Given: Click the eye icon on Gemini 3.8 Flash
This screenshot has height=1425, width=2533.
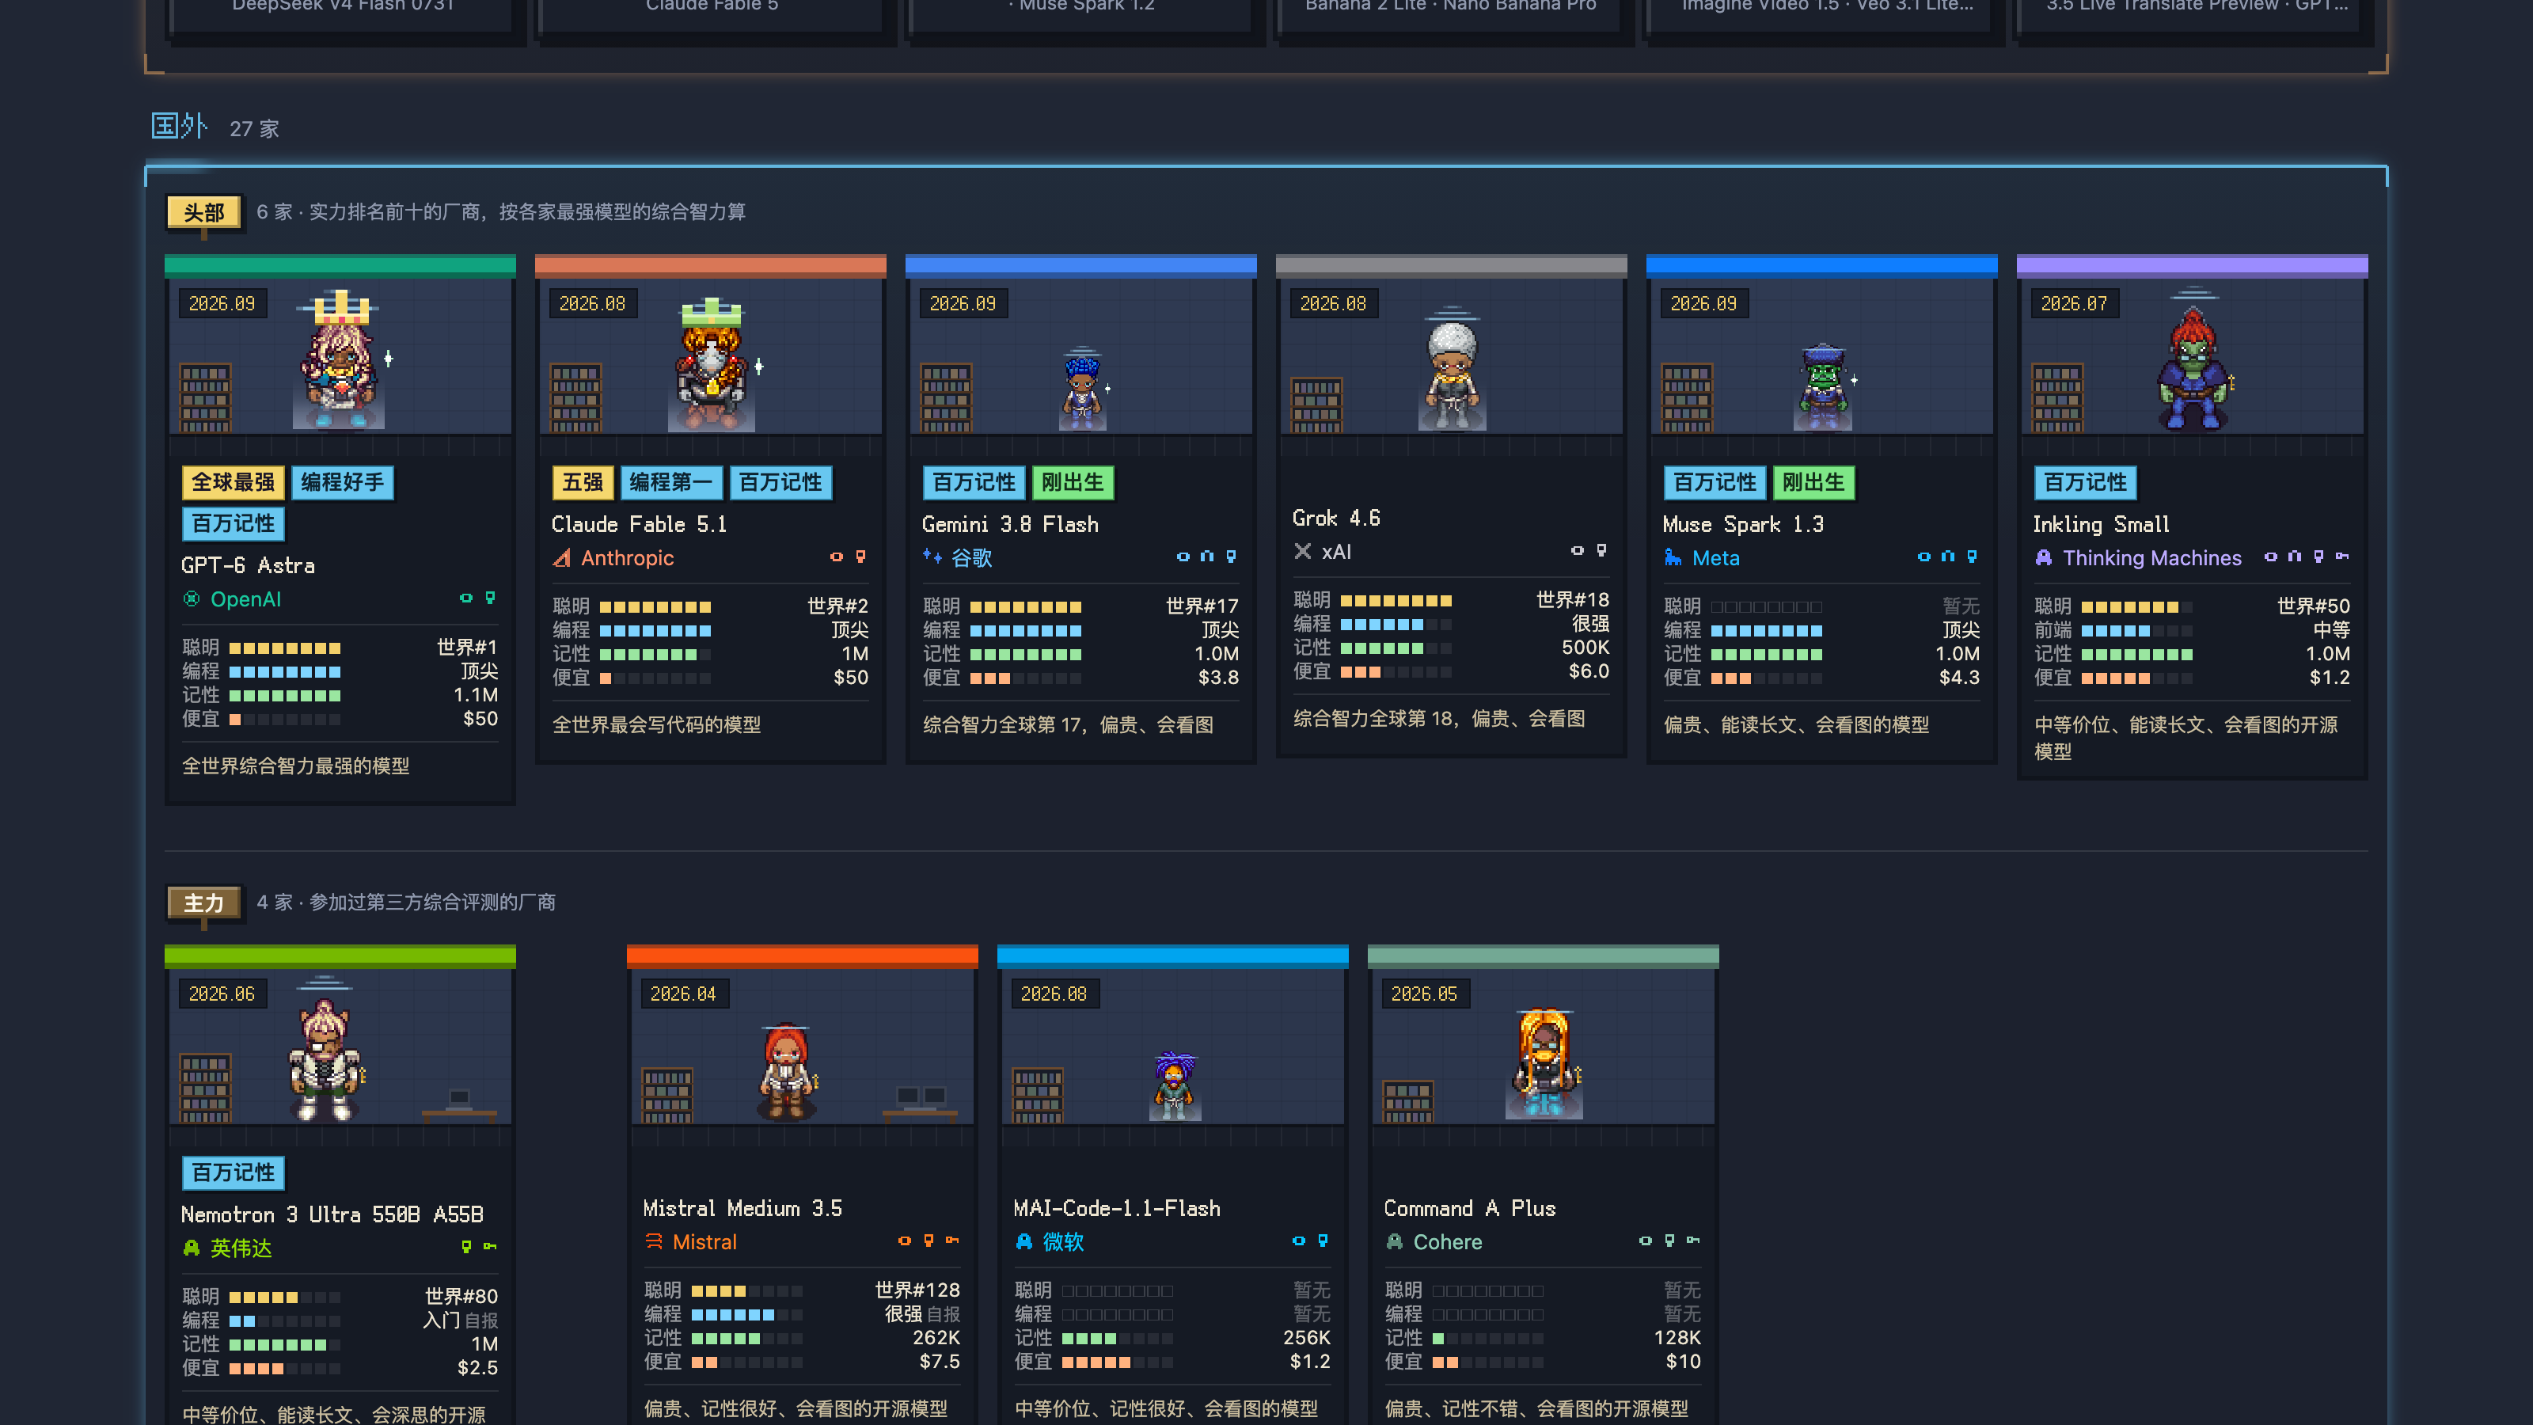Looking at the screenshot, I should pos(1183,557).
